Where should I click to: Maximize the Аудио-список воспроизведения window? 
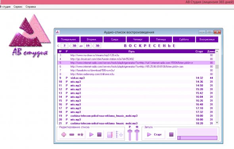(x=209, y=32)
